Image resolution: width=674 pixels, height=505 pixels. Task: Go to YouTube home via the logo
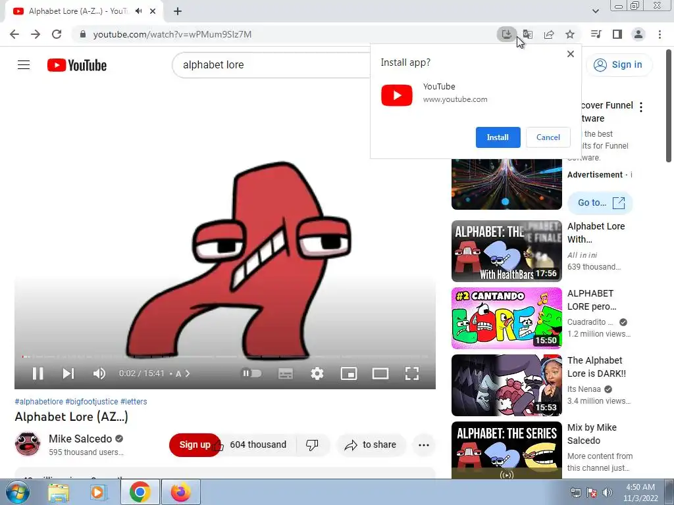coord(76,65)
